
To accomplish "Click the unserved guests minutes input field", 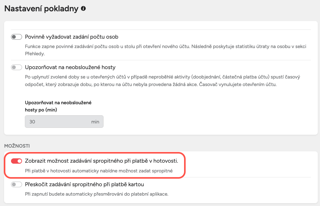I will (x=57, y=122).
